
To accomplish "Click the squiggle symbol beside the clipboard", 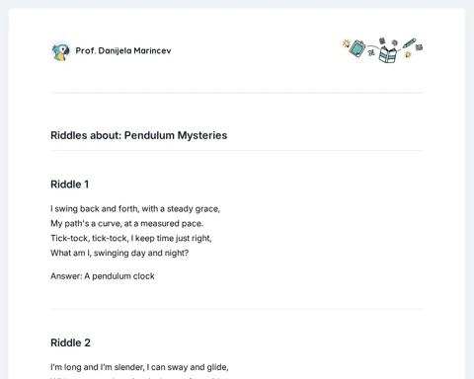I will [371, 52].
